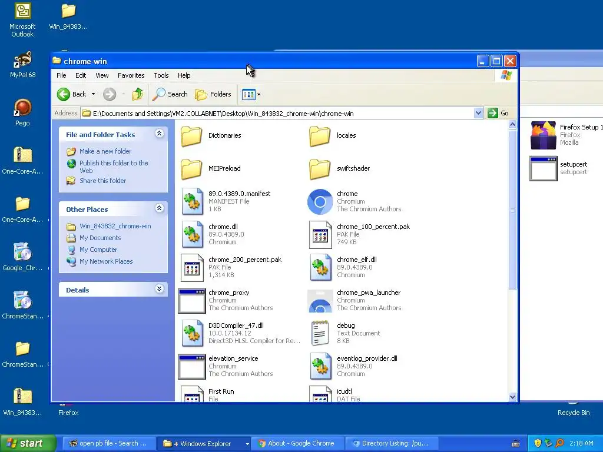
Task: Click the file list scroll up arrow
Action: tap(512, 125)
